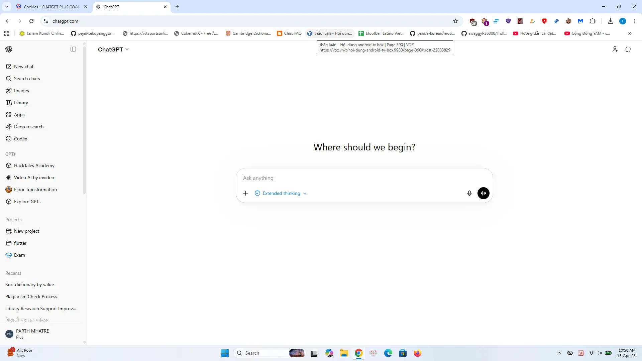642x361 pixels.
Task: Click the sidebar vertical scrollbar
Action: coord(84,120)
